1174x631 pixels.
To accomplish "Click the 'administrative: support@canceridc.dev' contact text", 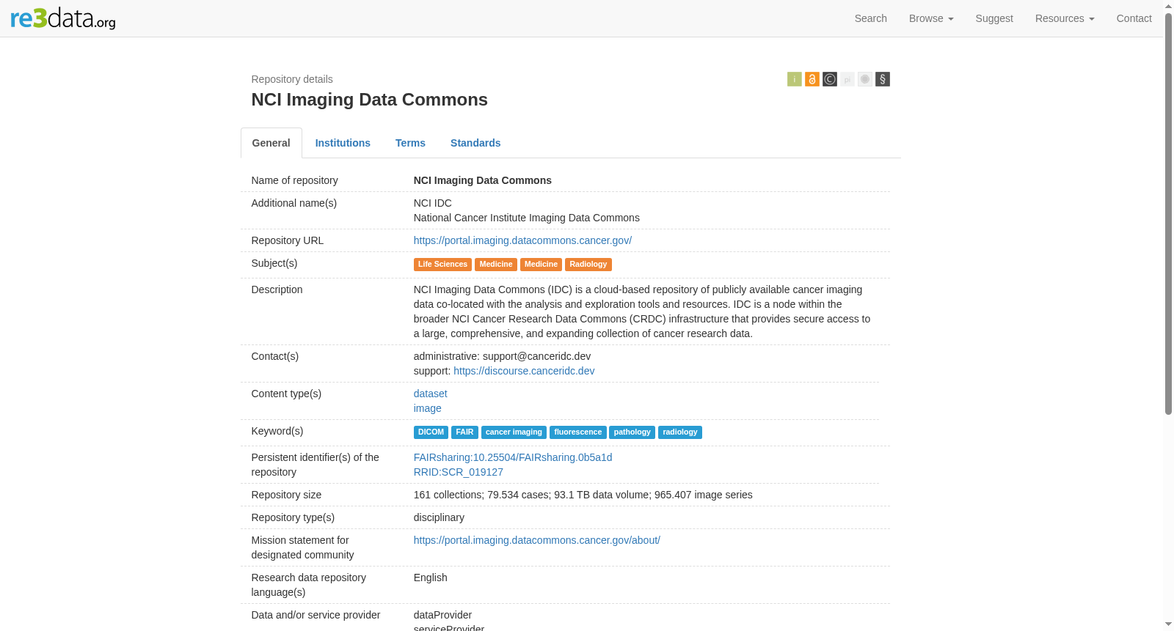I will pos(503,356).
